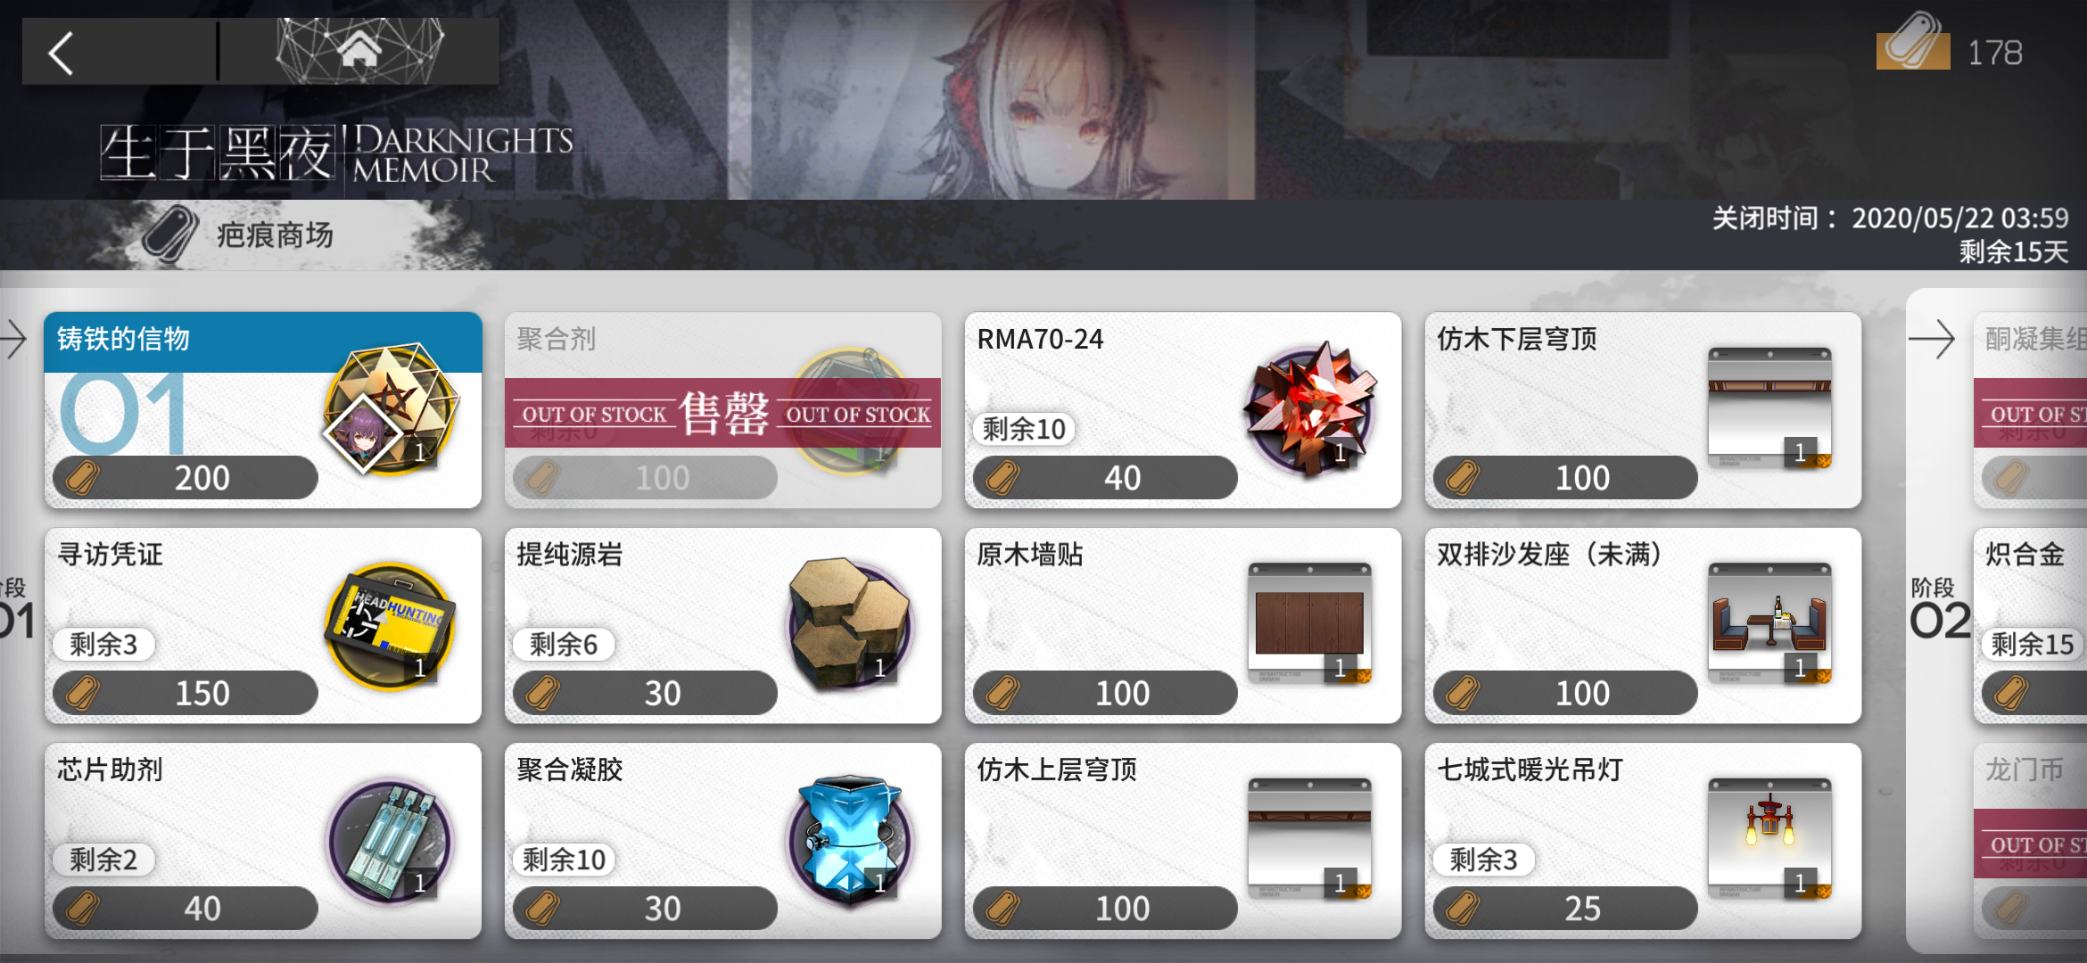Open the 铸铁的信物 token card
Viewport: 2087px width, 963px height.
point(263,410)
